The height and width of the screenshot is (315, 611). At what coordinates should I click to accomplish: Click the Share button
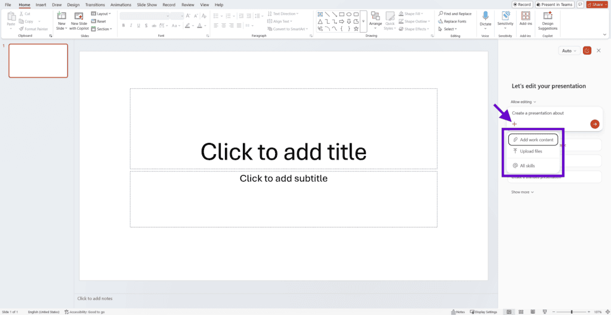[x=597, y=4]
